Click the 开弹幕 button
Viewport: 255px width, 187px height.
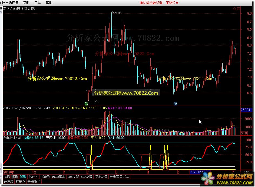click(x=9, y=181)
